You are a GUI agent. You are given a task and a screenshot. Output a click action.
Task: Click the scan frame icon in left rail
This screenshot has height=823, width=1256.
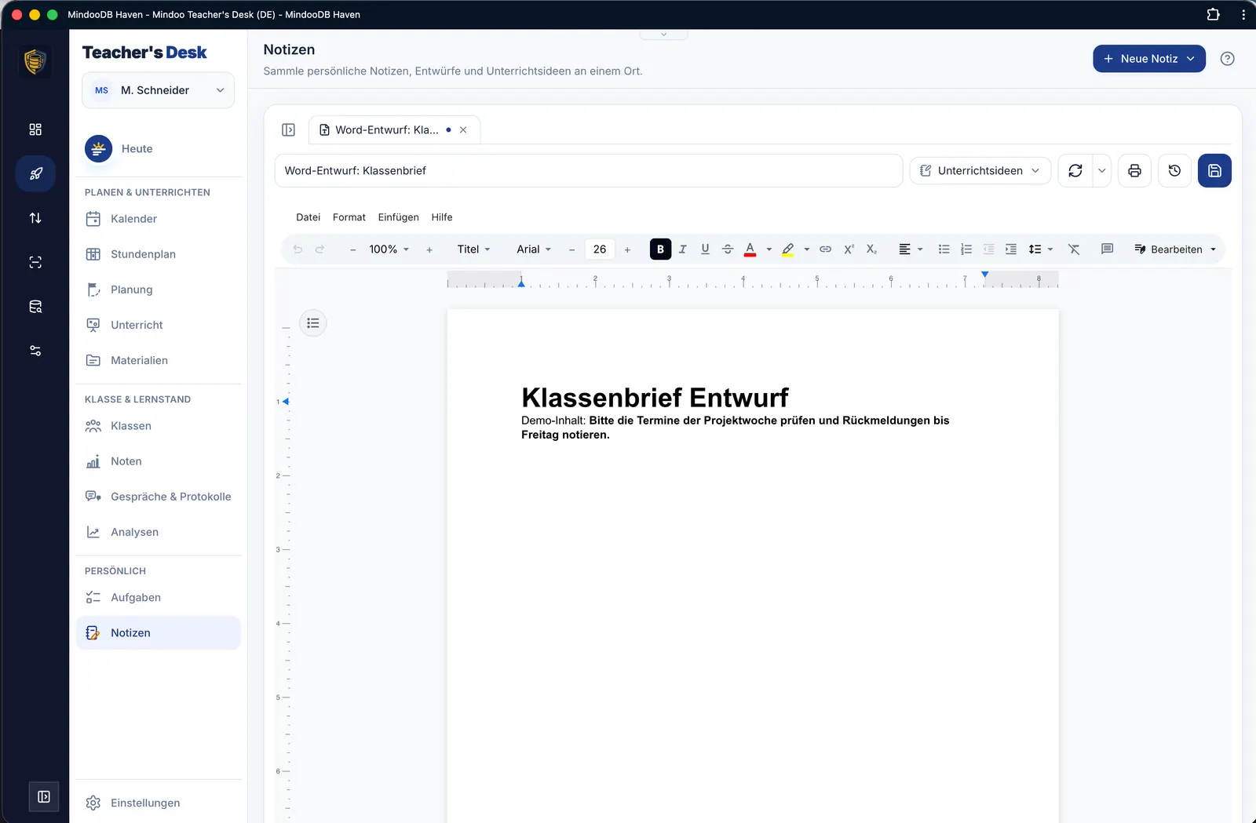click(35, 262)
